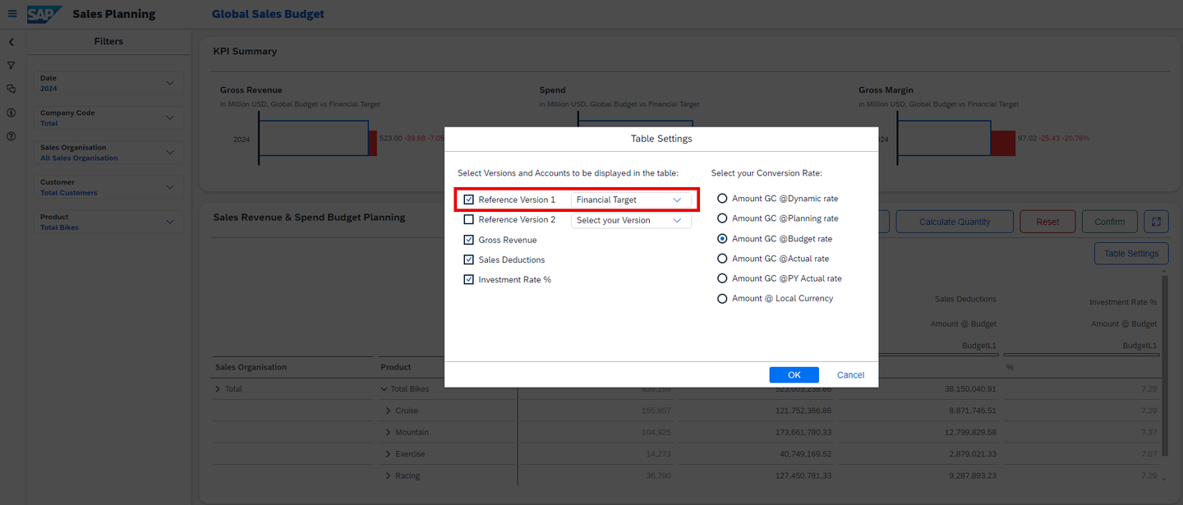Click the Sales Organisation column header
The width and height of the screenshot is (1183, 505).
(251, 367)
